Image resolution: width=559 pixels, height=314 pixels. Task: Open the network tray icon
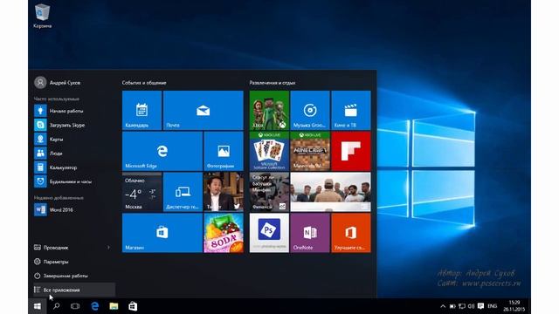[462, 306]
